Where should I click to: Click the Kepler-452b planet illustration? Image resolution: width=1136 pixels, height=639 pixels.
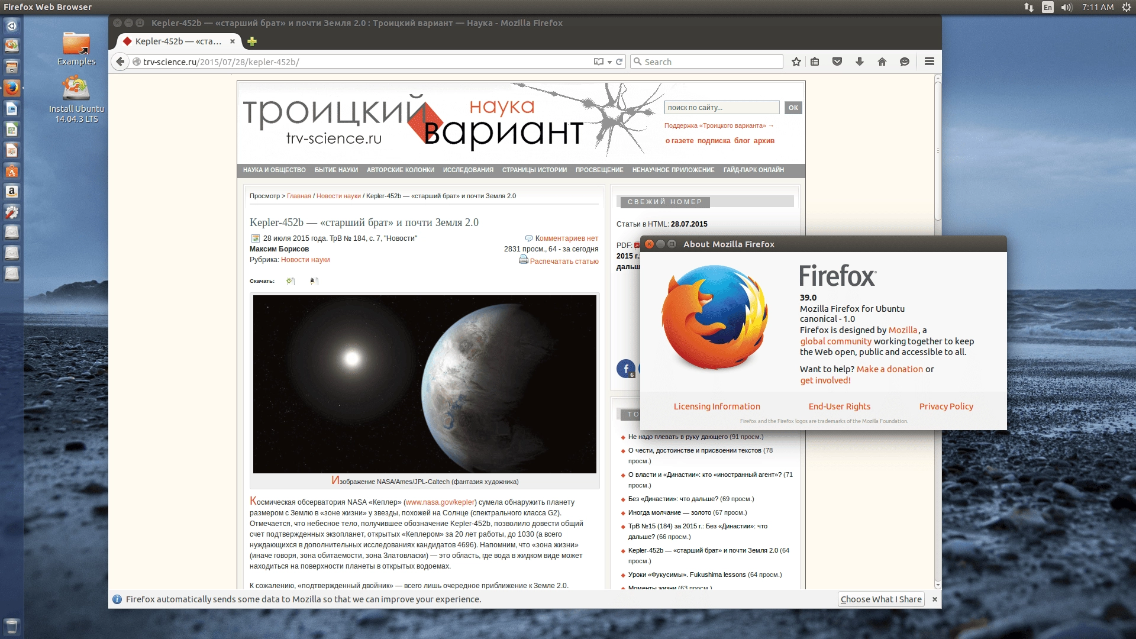(x=425, y=384)
